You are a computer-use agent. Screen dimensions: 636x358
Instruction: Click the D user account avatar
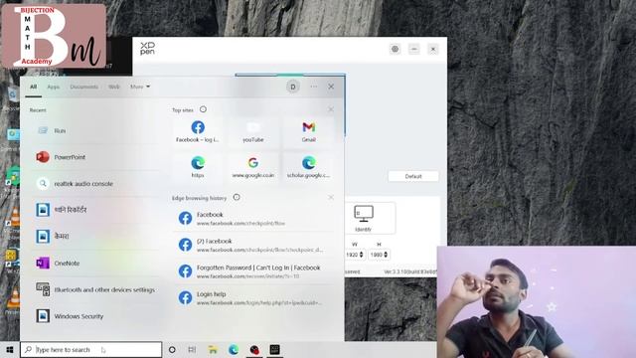point(293,87)
